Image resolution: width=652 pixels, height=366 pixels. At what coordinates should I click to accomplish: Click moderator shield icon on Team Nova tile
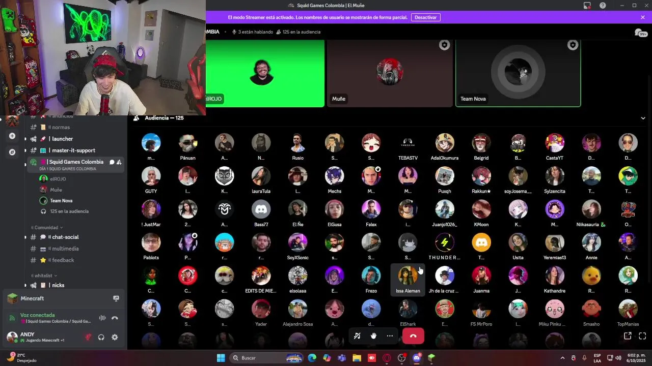point(573,45)
